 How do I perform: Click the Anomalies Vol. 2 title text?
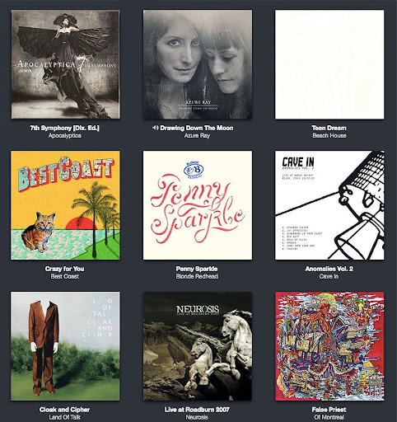[x=329, y=269]
